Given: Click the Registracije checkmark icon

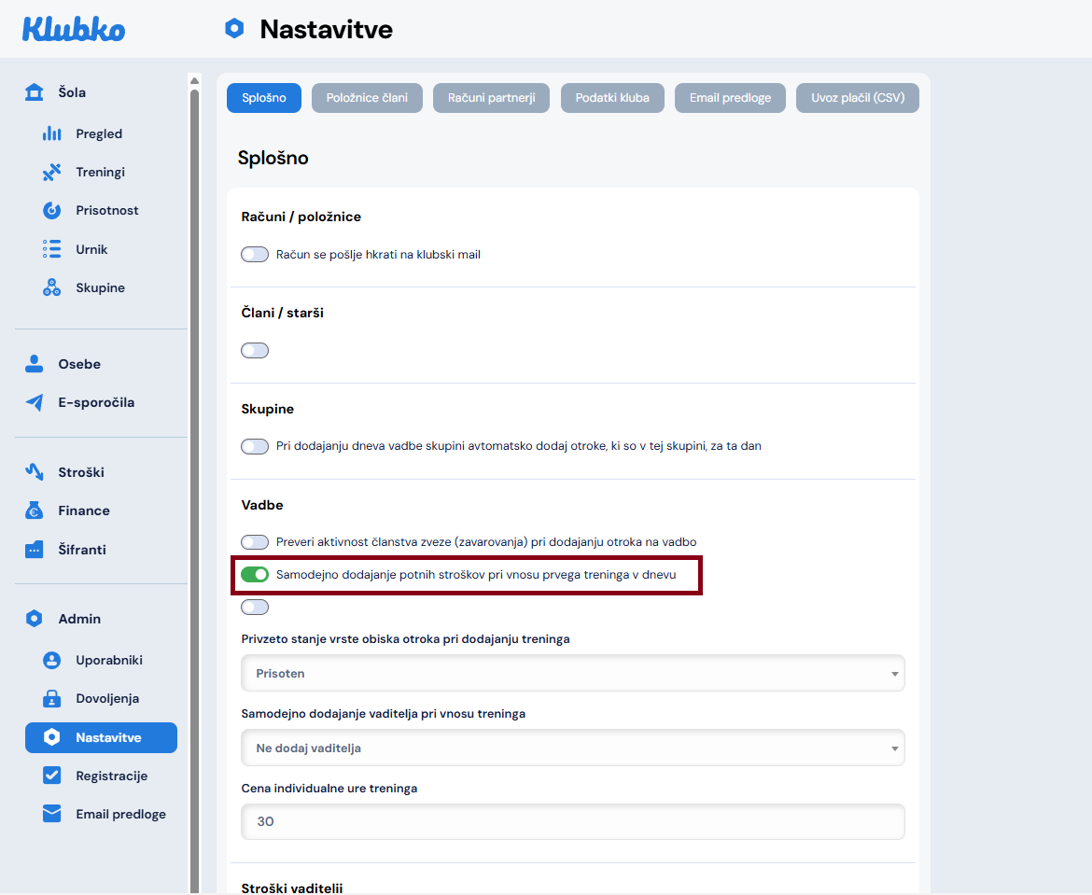Looking at the screenshot, I should (52, 776).
